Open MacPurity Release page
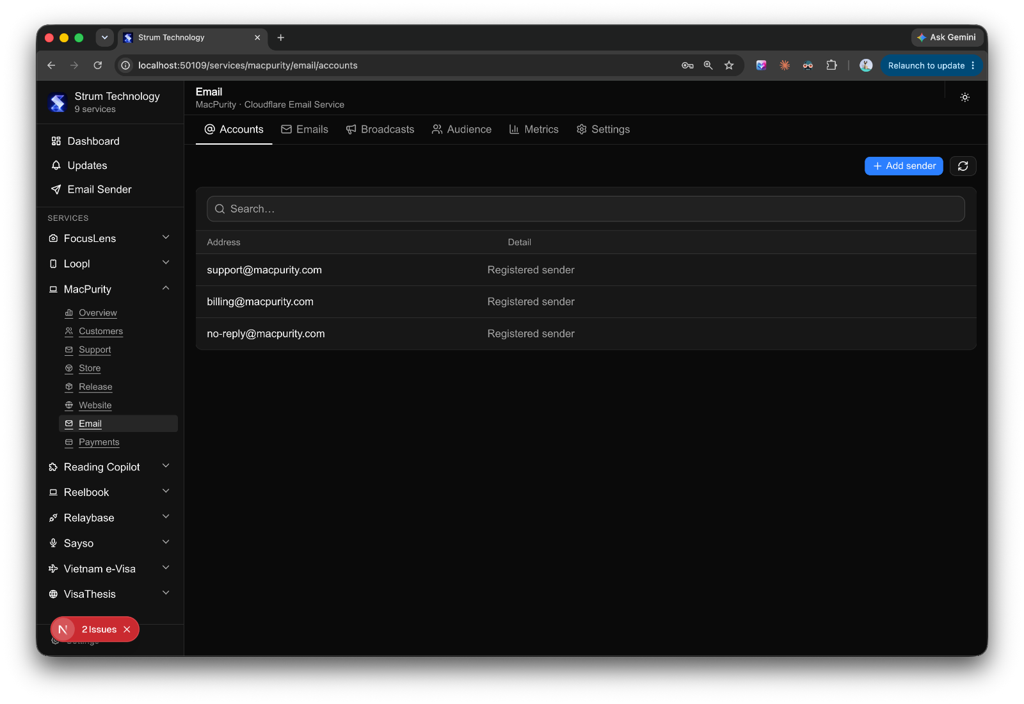This screenshot has width=1024, height=704. click(x=95, y=387)
